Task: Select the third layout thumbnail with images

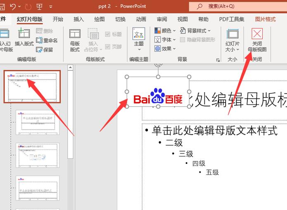Action: (38, 155)
